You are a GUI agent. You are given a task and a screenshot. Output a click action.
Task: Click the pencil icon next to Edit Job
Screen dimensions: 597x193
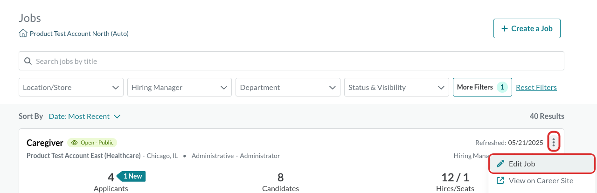(500, 164)
